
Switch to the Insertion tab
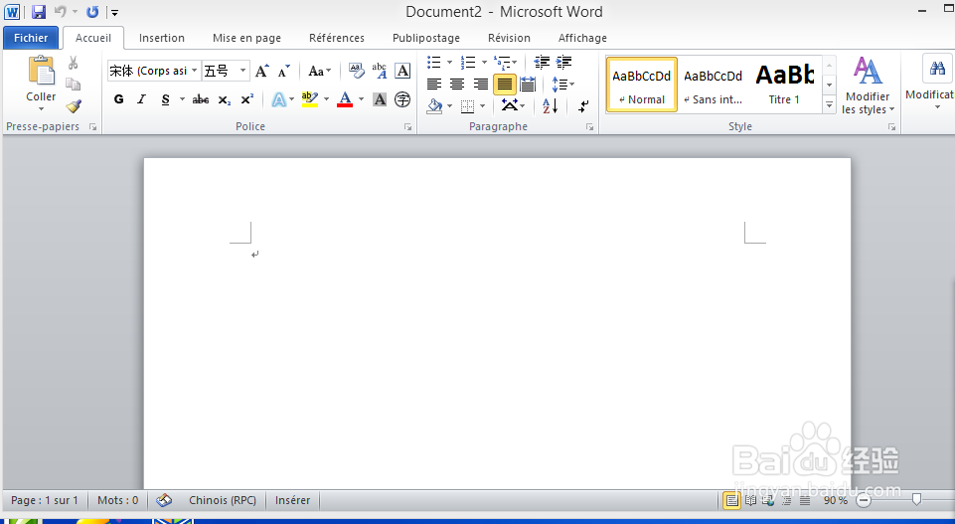[x=161, y=38]
